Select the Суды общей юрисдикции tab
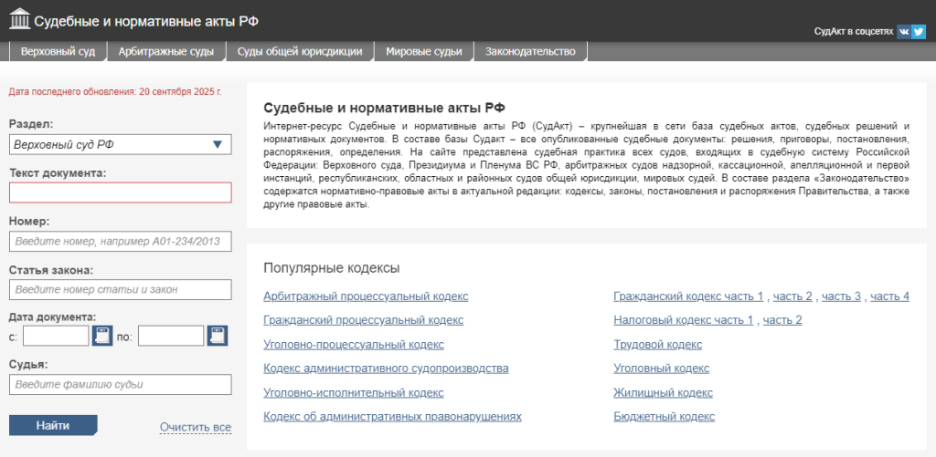Viewport: 936px width, 457px height. [x=300, y=52]
